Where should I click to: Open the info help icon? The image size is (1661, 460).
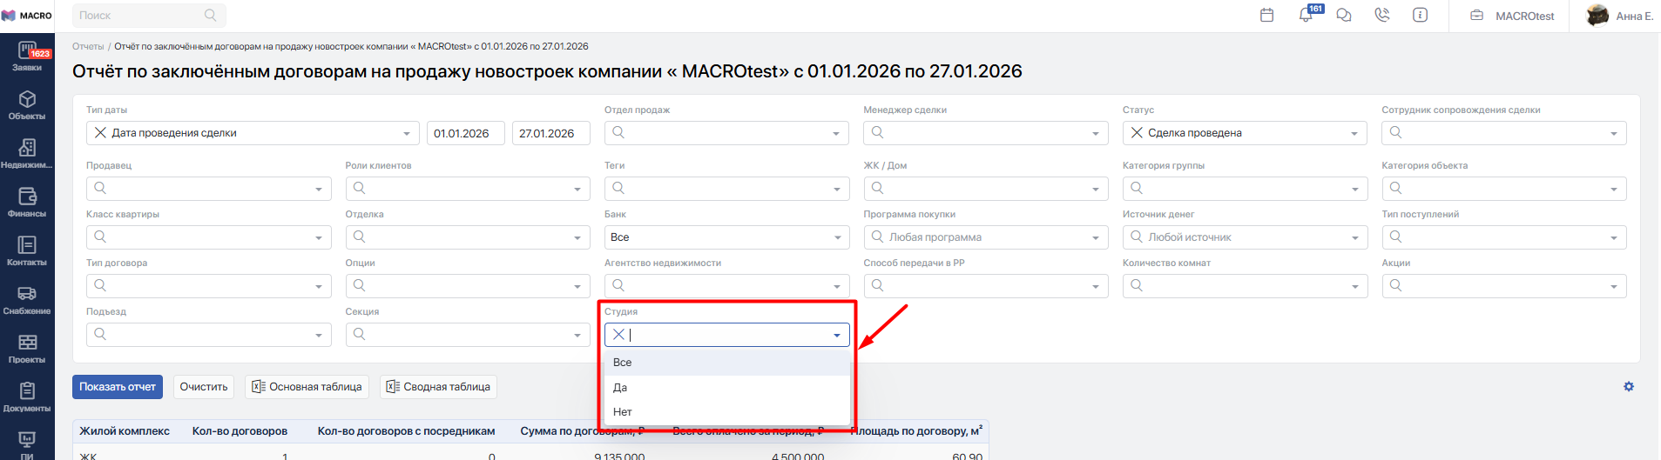(x=1420, y=16)
